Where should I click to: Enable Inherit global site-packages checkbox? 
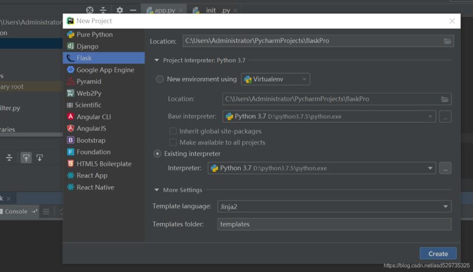pos(173,131)
